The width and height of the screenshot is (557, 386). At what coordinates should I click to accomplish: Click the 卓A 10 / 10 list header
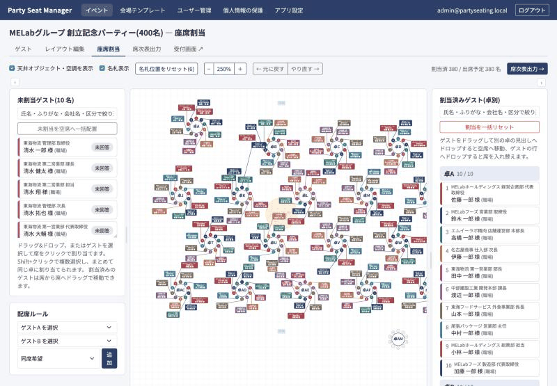[489, 173]
